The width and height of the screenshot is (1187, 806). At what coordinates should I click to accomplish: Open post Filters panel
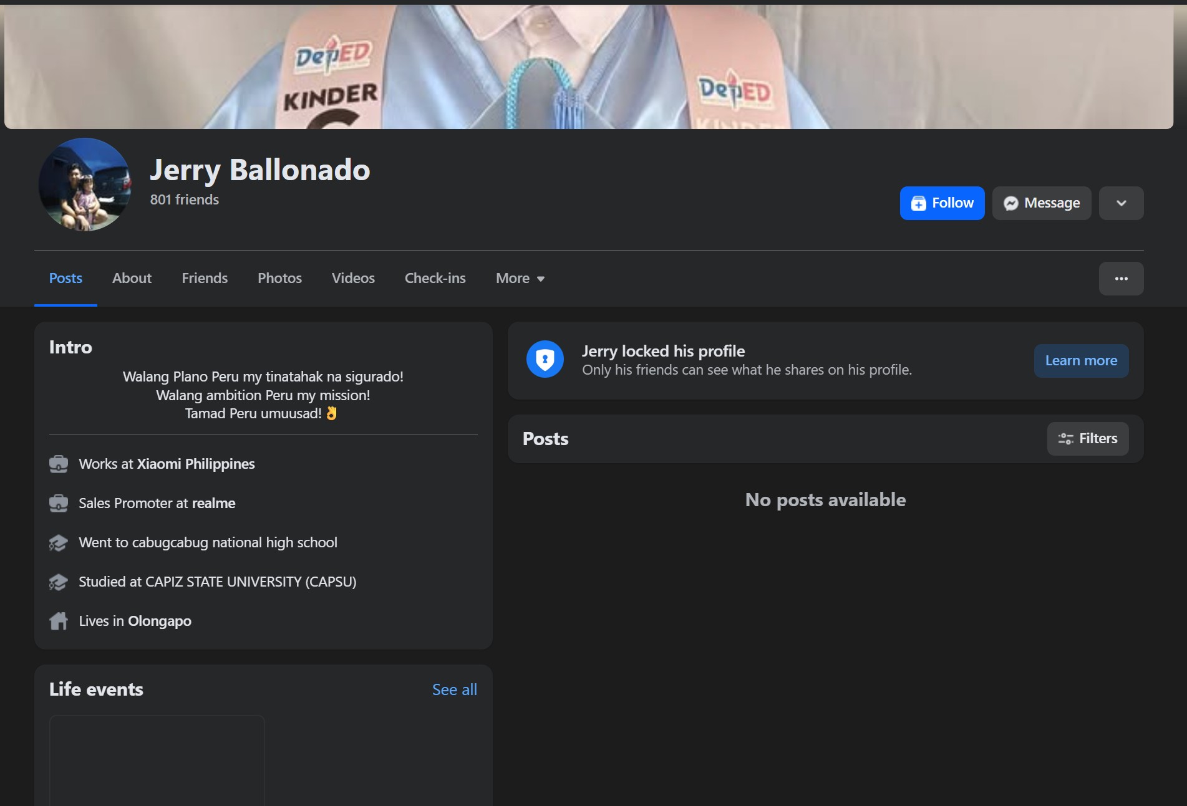(1087, 438)
